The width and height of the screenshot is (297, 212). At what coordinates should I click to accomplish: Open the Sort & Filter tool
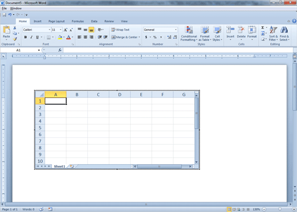point(273,34)
